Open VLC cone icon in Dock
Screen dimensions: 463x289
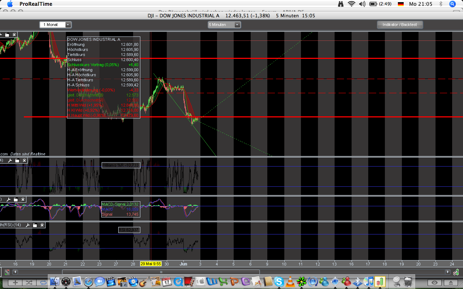(x=290, y=281)
